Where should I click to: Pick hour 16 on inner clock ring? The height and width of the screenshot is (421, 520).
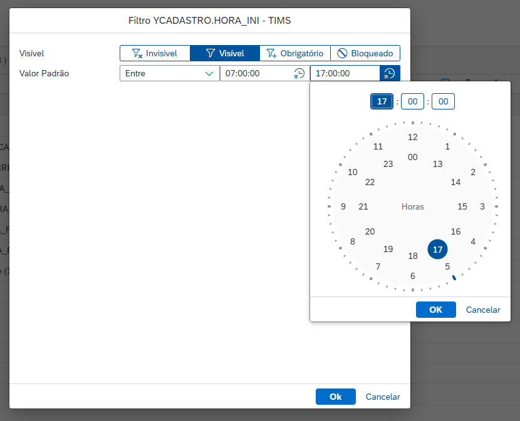(x=455, y=231)
